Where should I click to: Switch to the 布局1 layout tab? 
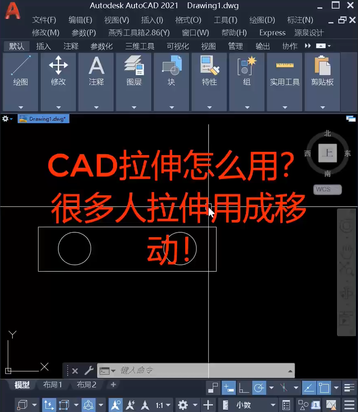pos(52,385)
